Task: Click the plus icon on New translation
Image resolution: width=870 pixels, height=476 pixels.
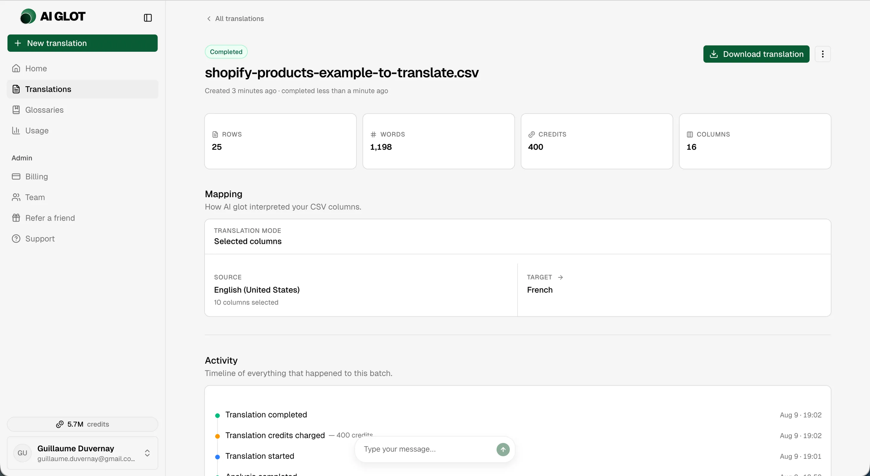Action: (18, 43)
